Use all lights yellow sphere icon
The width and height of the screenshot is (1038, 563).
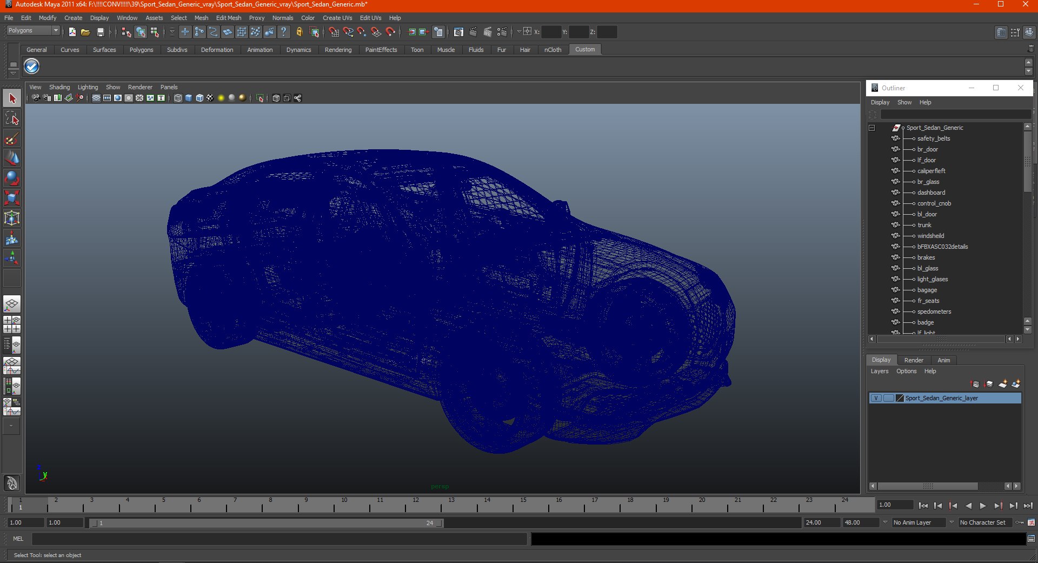(221, 98)
